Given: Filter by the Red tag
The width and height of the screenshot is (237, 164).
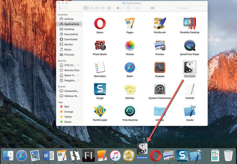Looking at the screenshot, I should tap(69, 107).
